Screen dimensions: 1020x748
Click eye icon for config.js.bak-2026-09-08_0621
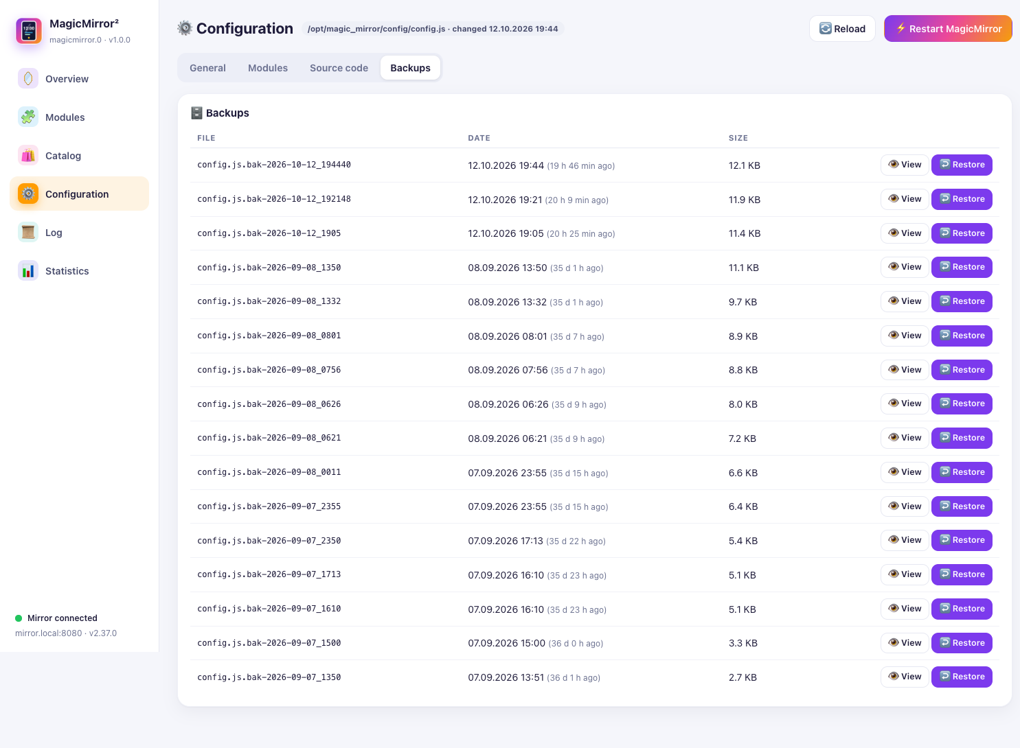tap(894, 438)
